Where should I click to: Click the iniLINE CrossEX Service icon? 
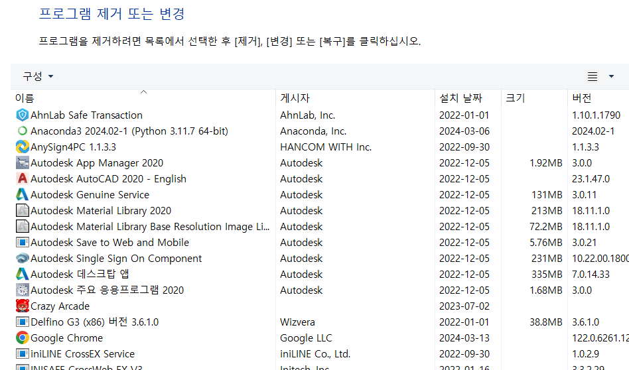22,353
